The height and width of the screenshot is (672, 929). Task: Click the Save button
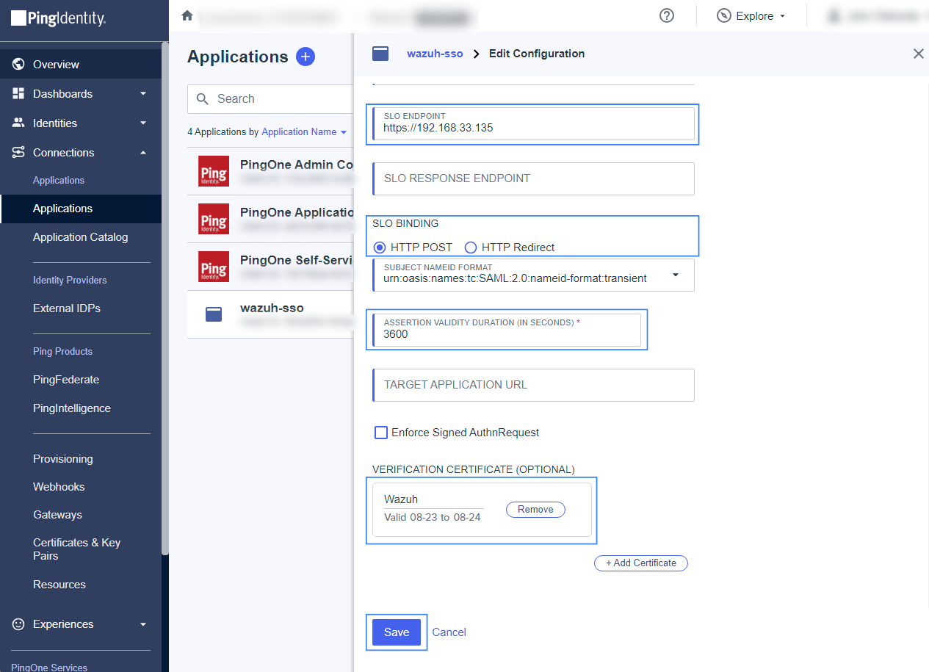(x=397, y=632)
